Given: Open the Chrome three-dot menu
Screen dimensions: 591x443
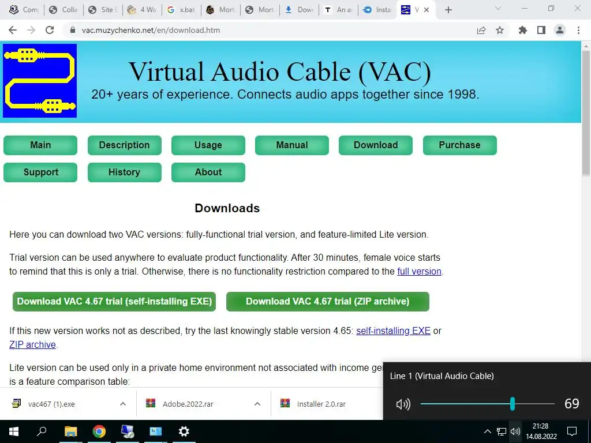Looking at the screenshot, I should pos(578,30).
